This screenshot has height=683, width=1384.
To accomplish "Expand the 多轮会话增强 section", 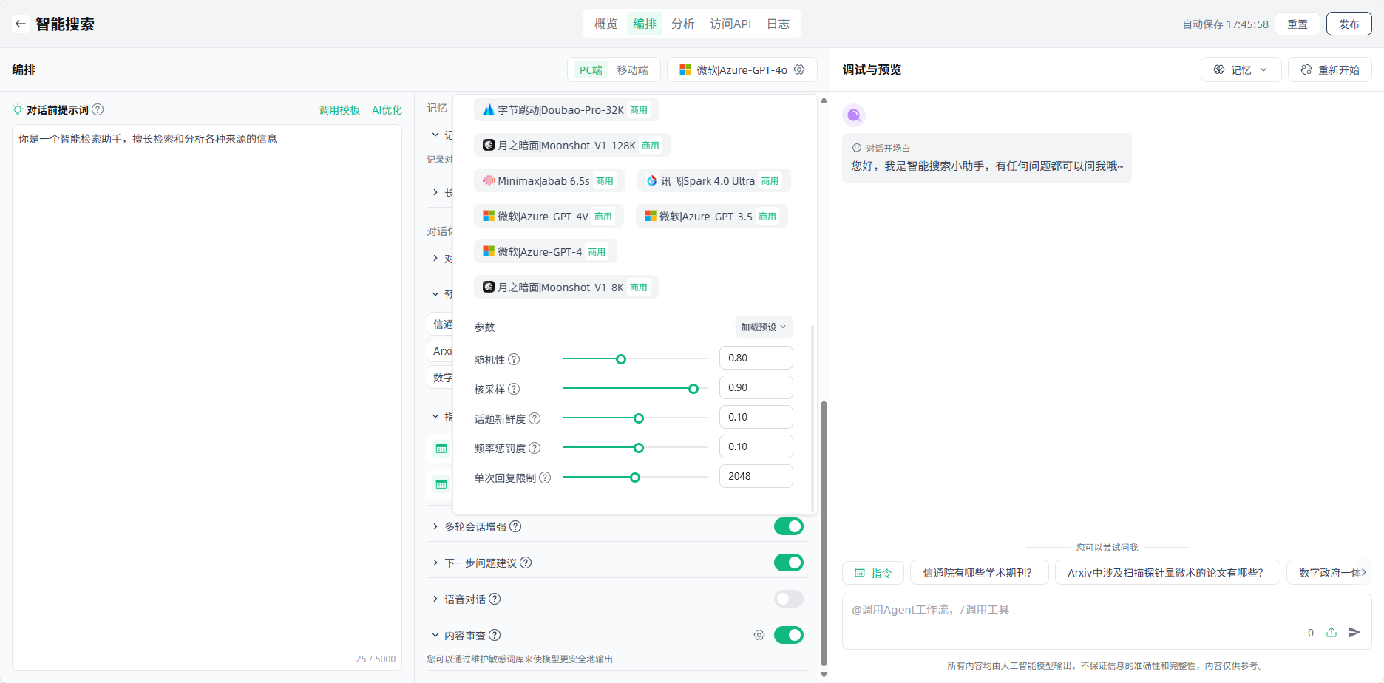I will 435,526.
